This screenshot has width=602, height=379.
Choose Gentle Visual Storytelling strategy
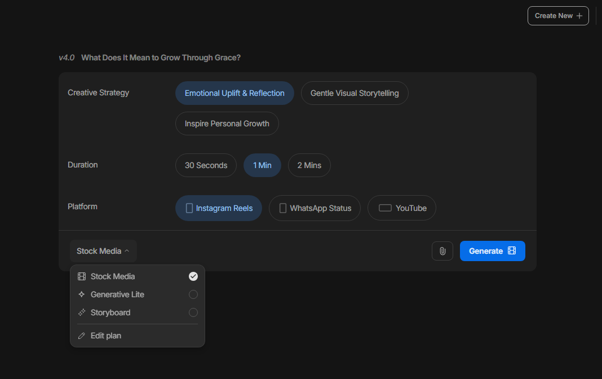click(355, 93)
